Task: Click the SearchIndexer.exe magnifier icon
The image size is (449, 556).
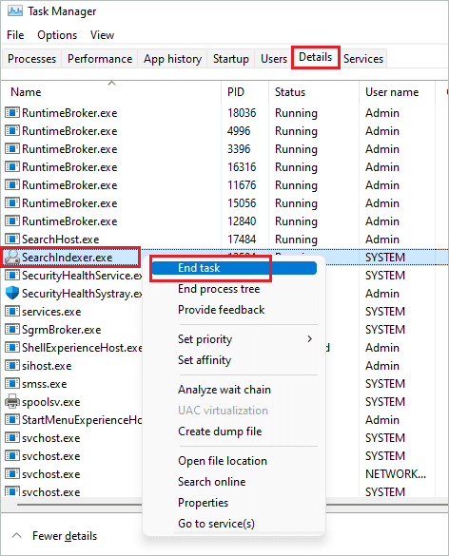Action: (11, 257)
